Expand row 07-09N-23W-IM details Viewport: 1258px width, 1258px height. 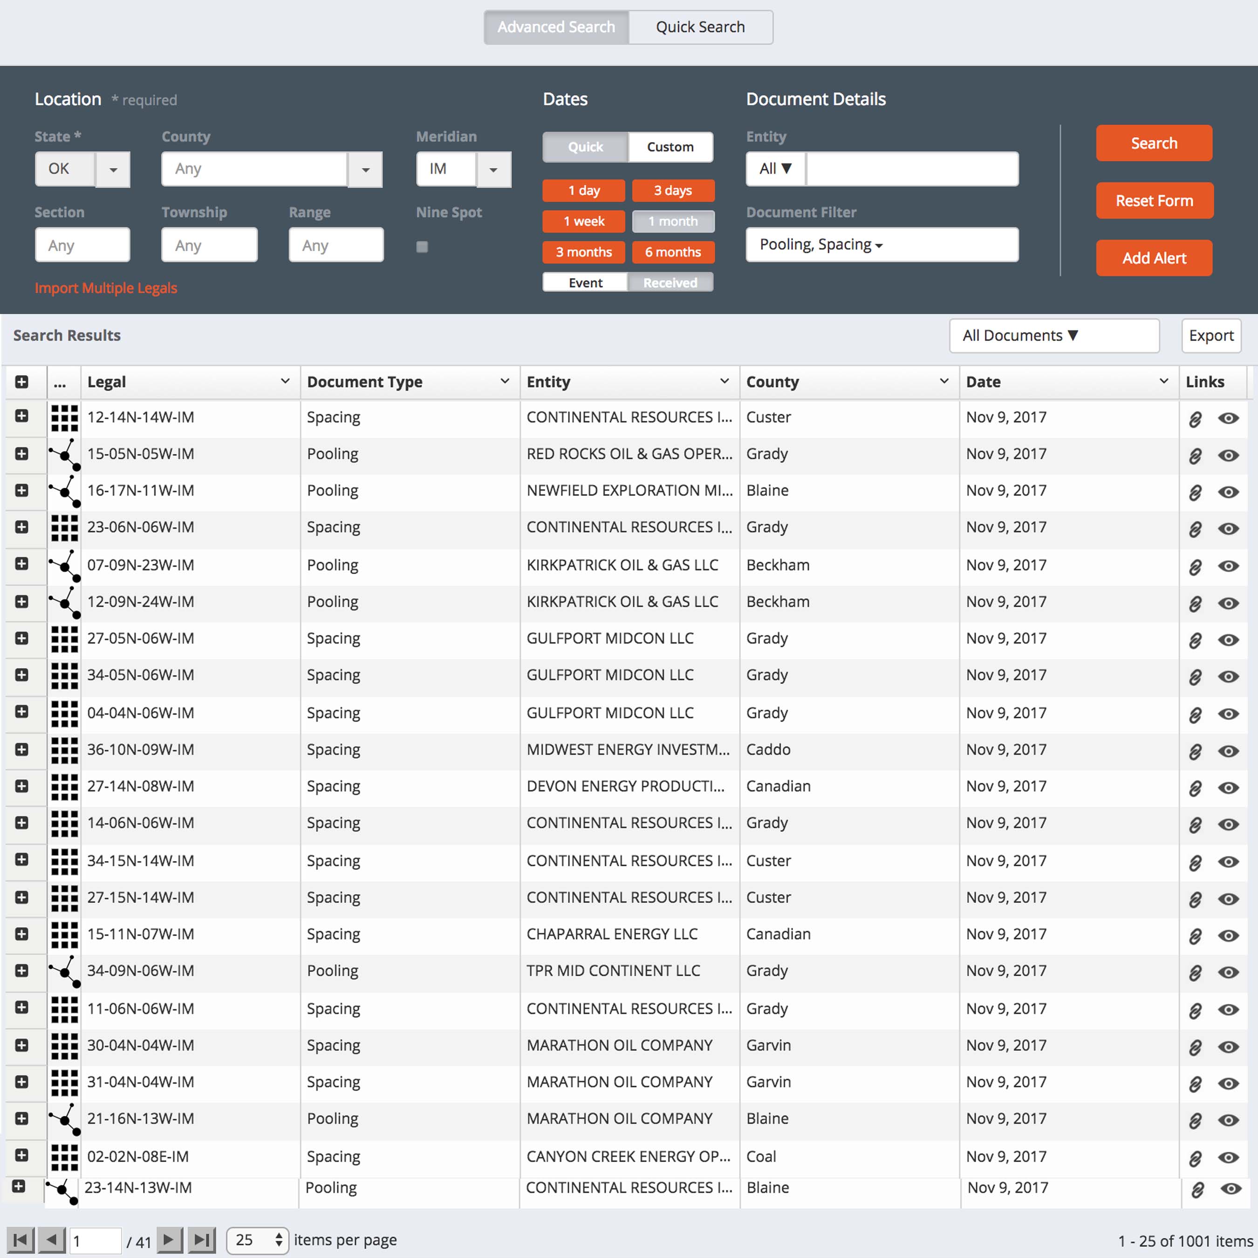point(21,564)
